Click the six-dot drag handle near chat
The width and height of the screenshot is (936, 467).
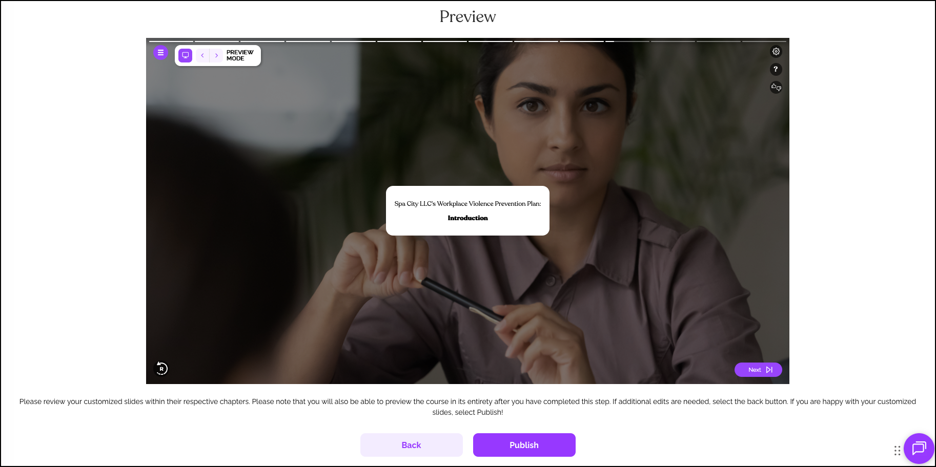coord(897,451)
